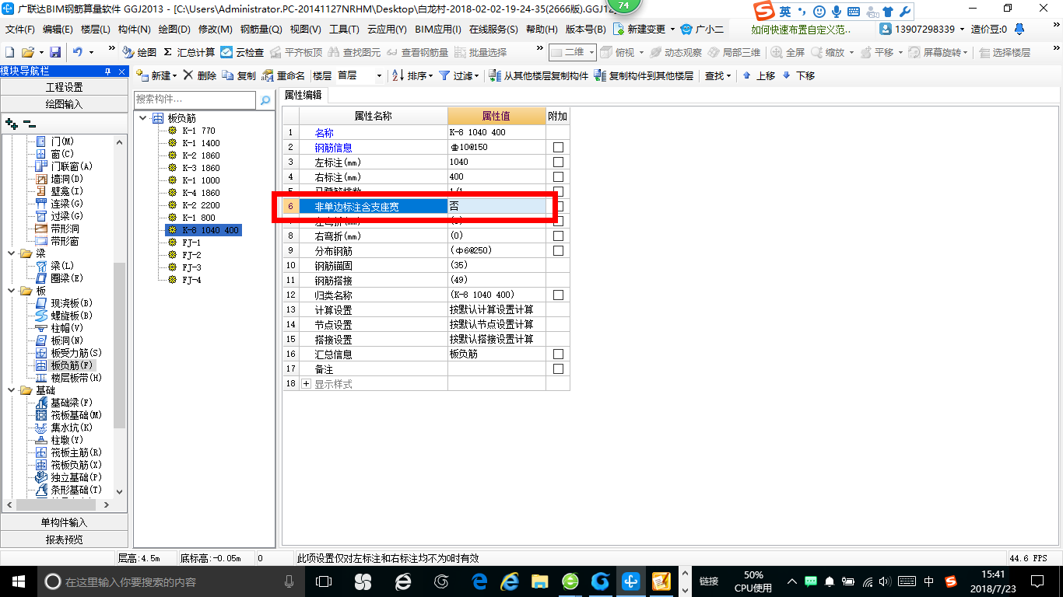Open the 文件(F) menu

tap(20, 29)
